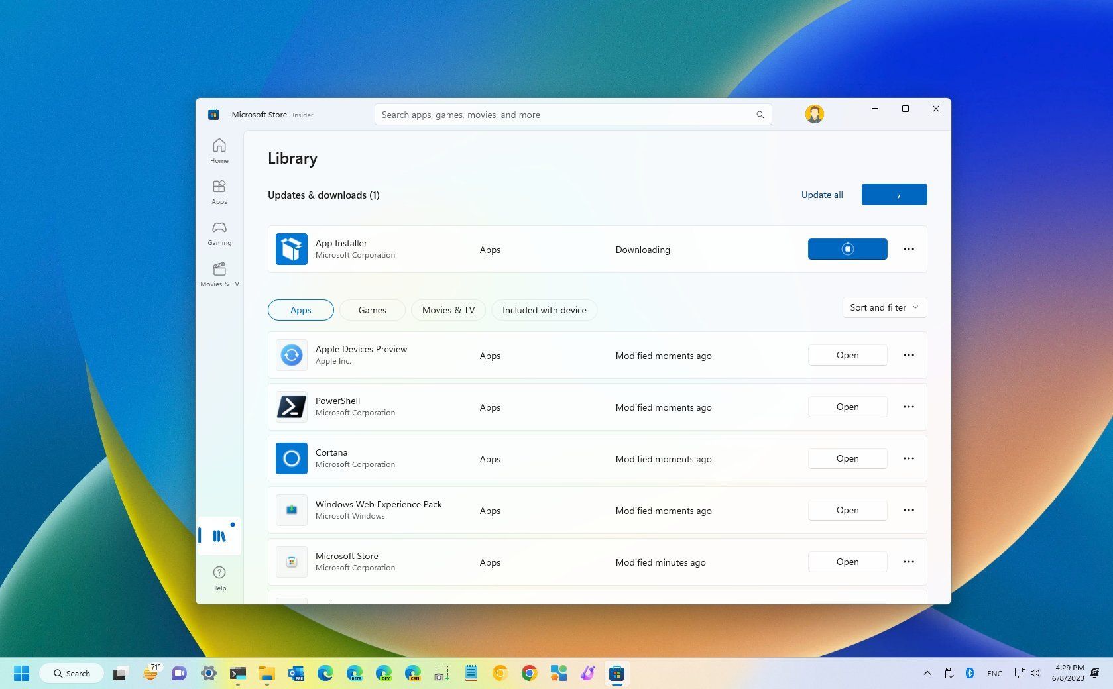Click the search magnifier in the search bar
This screenshot has height=689, width=1113.
[x=760, y=114]
